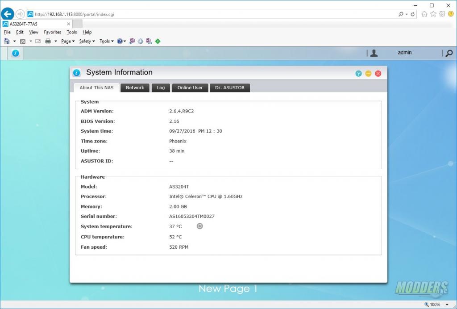This screenshot has height=309, width=457.
Task: Open help with the blue question-mark window button
Action: 358,73
